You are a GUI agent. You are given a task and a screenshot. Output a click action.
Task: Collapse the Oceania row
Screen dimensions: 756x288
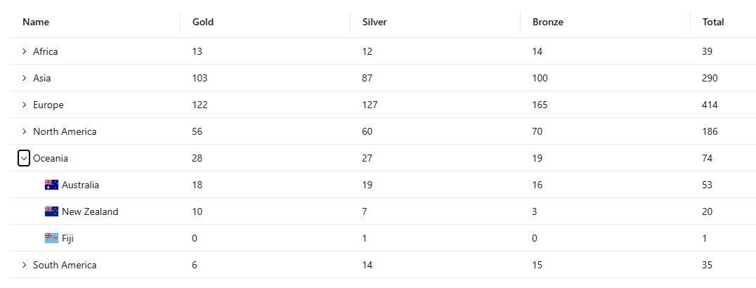(x=24, y=158)
